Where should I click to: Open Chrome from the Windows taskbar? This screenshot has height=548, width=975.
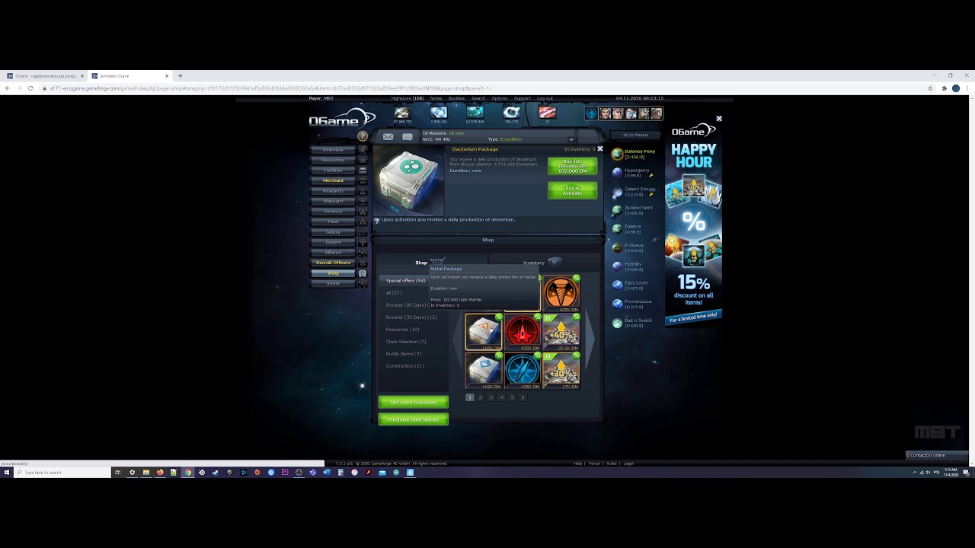187,472
